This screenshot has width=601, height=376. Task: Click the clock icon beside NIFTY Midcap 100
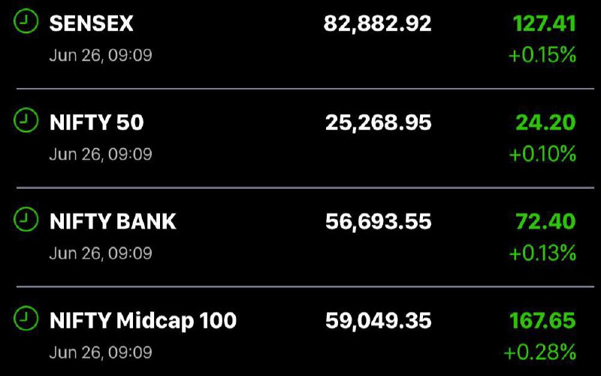[26, 318]
